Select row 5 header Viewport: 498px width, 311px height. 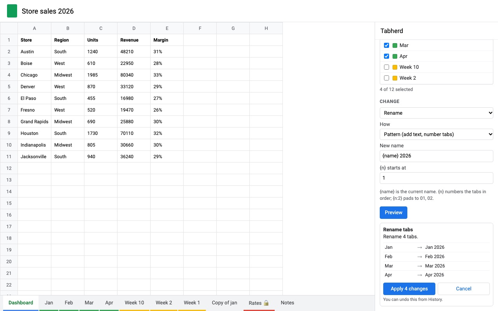pyautogui.click(x=9, y=87)
